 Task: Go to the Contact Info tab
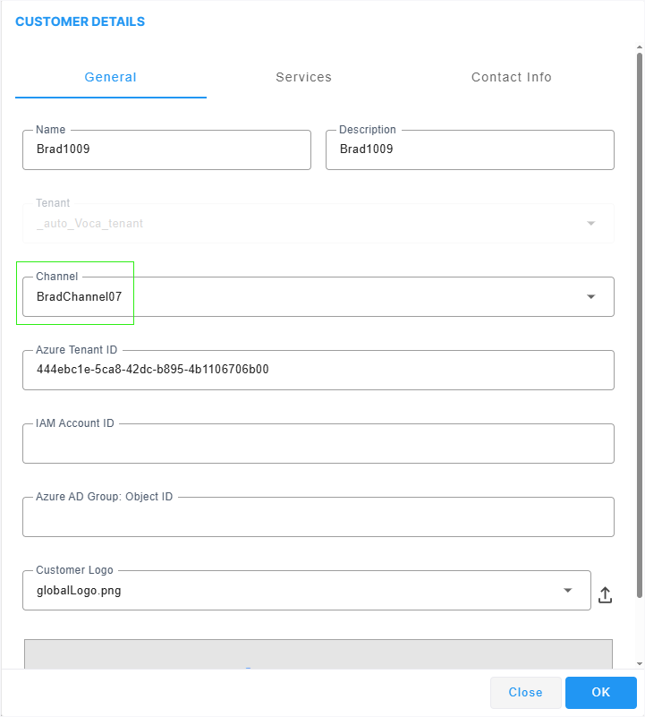511,78
